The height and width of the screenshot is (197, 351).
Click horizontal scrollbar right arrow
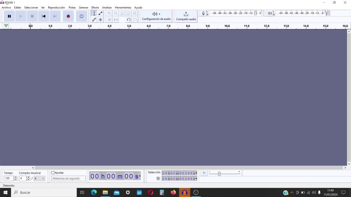click(x=345, y=168)
